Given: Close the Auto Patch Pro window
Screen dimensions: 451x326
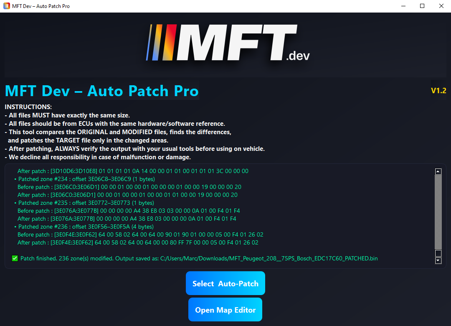Looking at the screenshot, I should tap(441, 6).
